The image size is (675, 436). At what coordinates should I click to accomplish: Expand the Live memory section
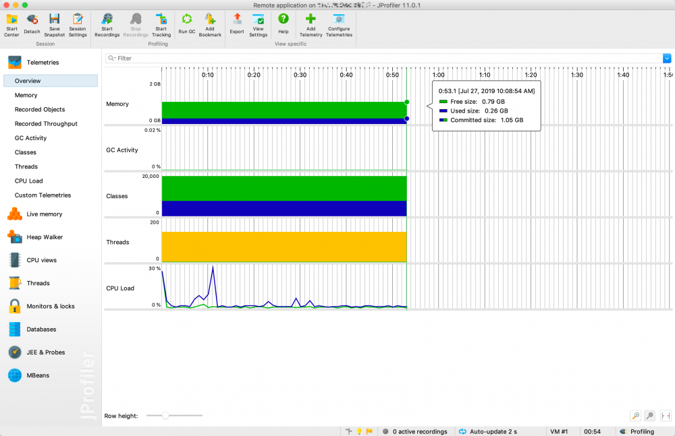coord(44,214)
